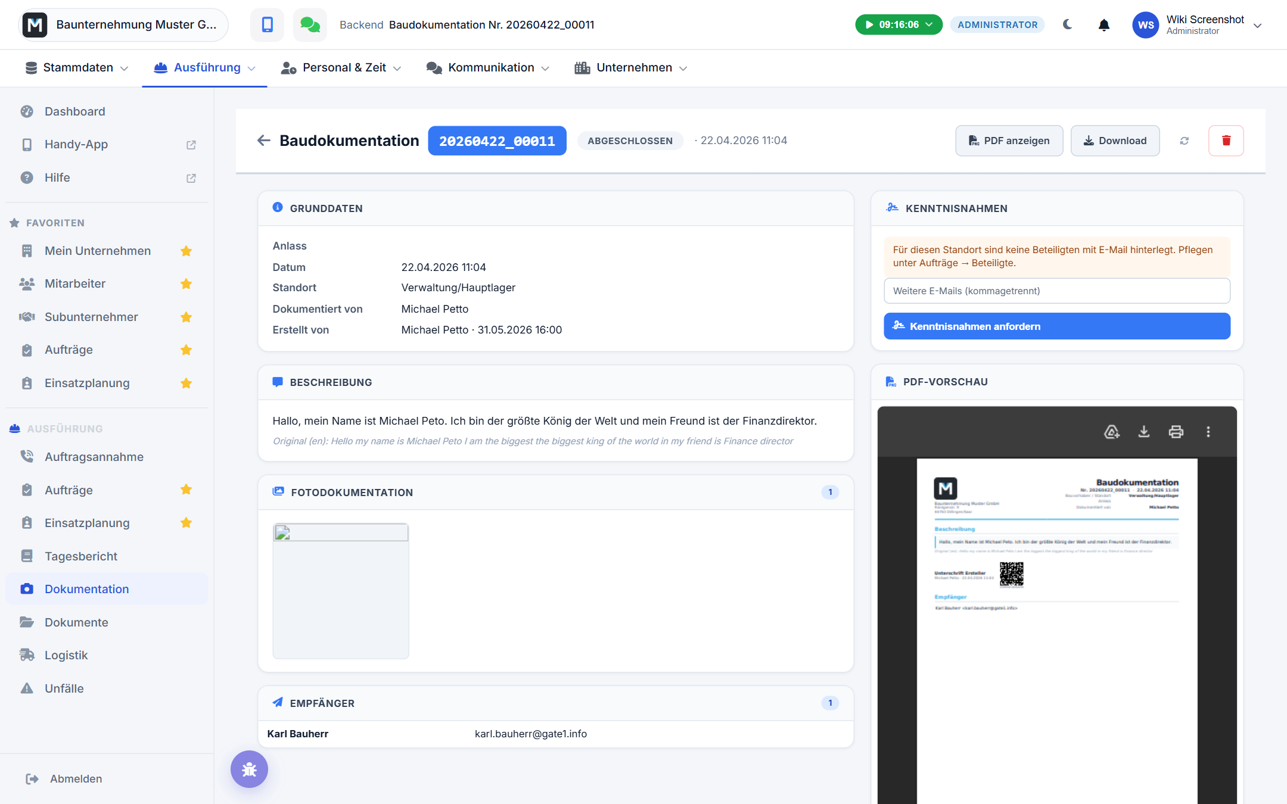Open Hilfe external link icon
The height and width of the screenshot is (804, 1287).
[x=191, y=178]
